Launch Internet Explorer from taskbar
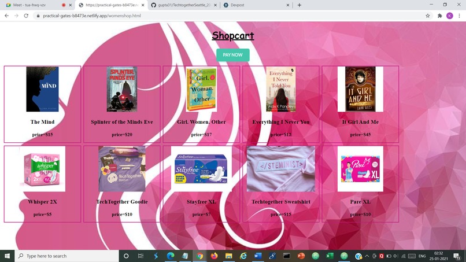The image size is (466, 262). (x=243, y=256)
